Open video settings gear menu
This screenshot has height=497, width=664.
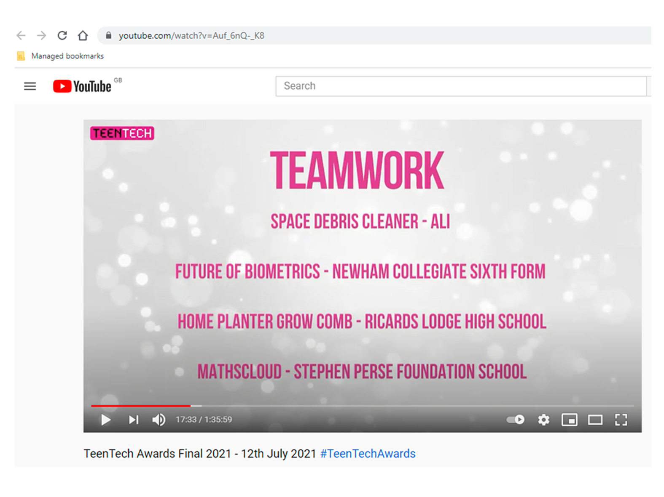pyautogui.click(x=543, y=420)
